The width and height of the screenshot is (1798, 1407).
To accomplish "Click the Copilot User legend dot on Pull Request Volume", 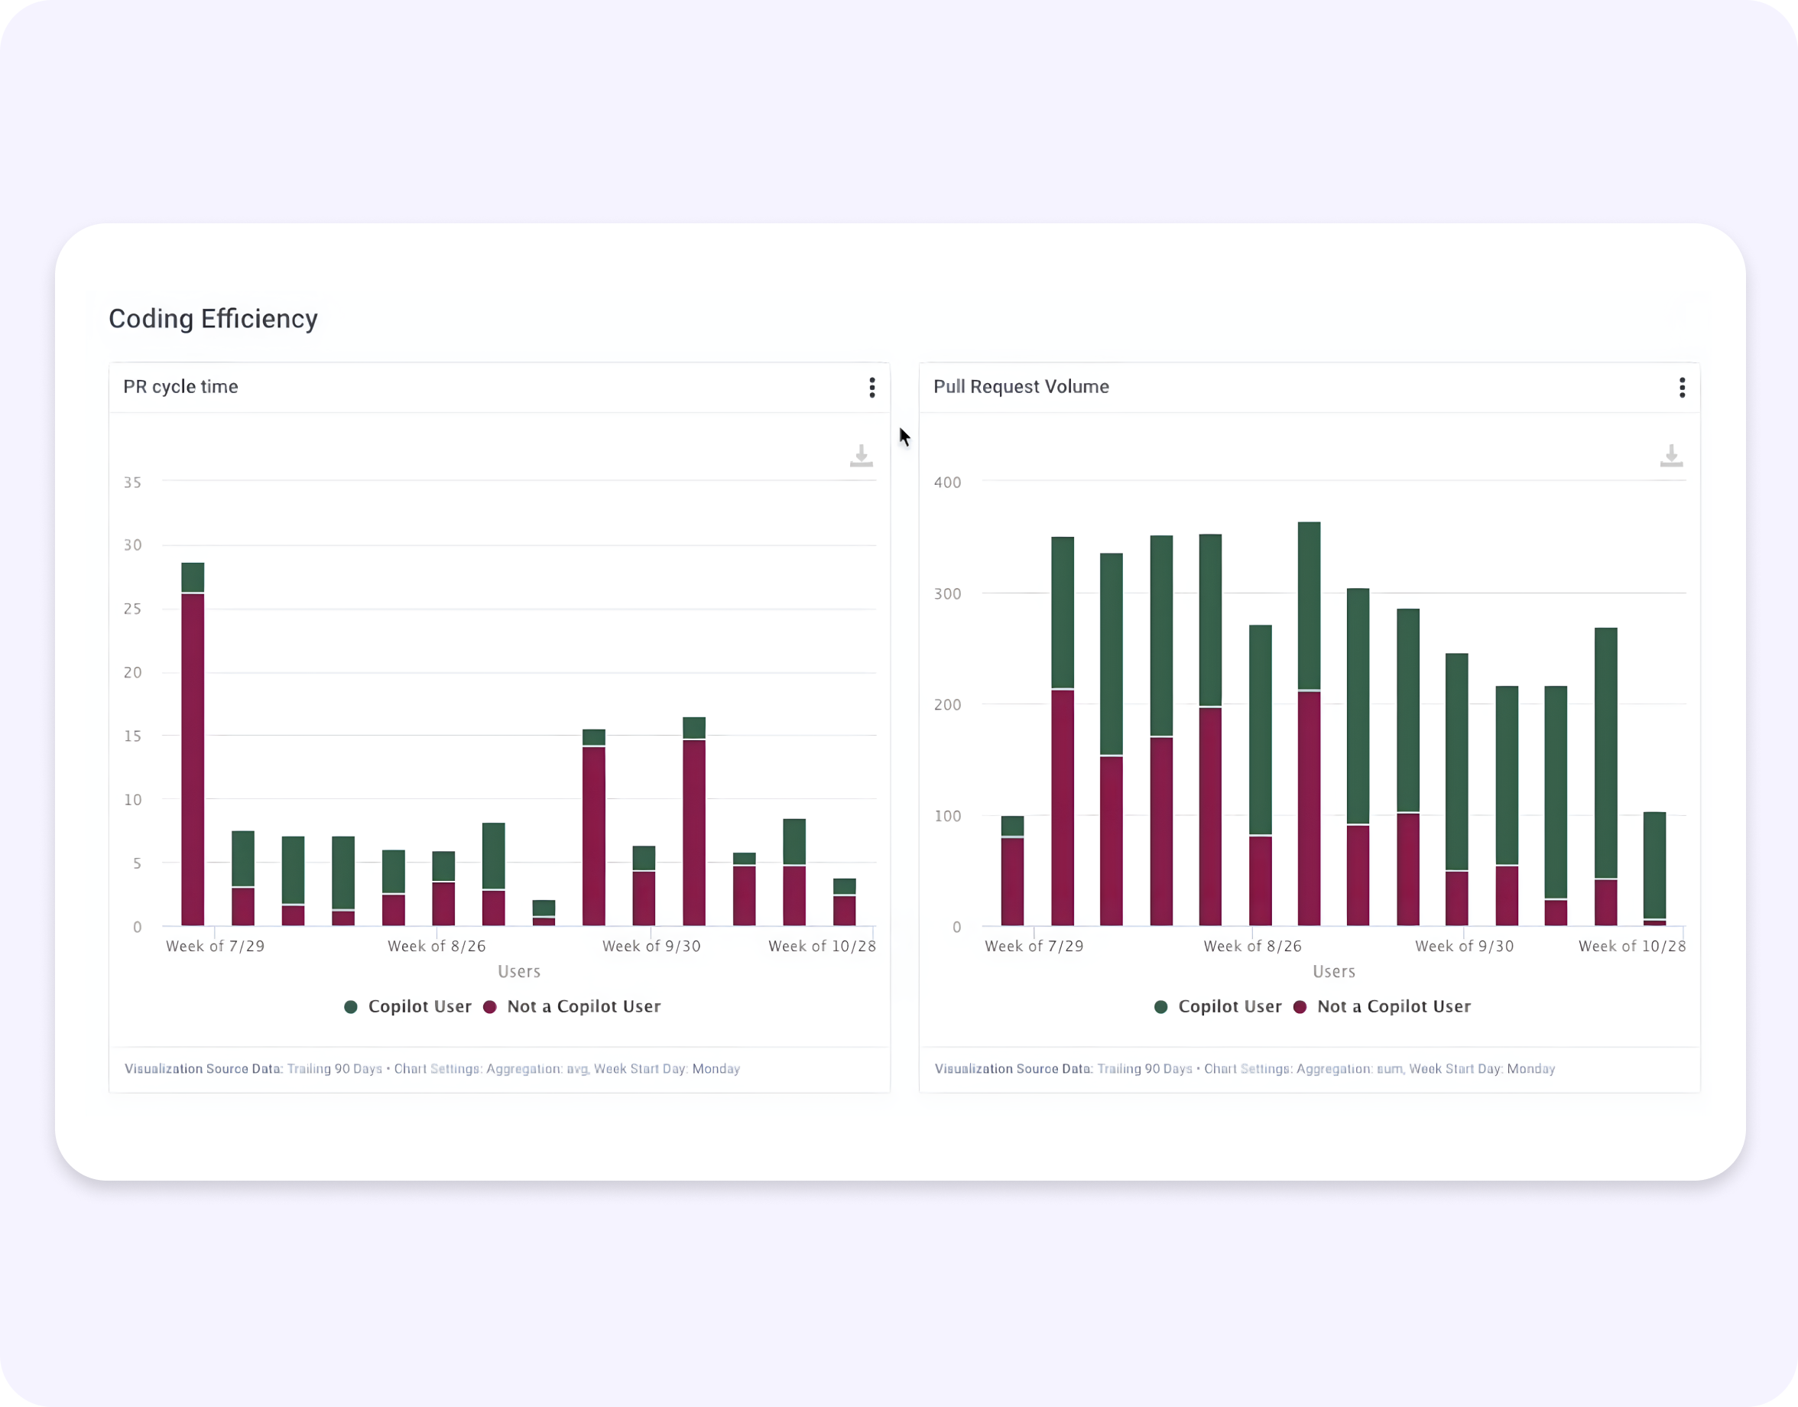I will 1161,1006.
